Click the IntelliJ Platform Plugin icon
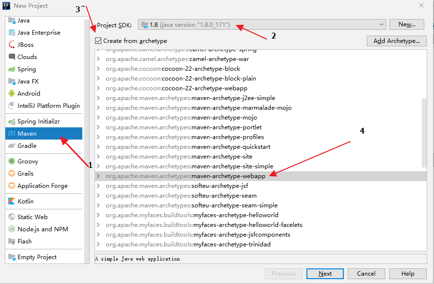Screen dimensions: 434x284 click(x=12, y=106)
